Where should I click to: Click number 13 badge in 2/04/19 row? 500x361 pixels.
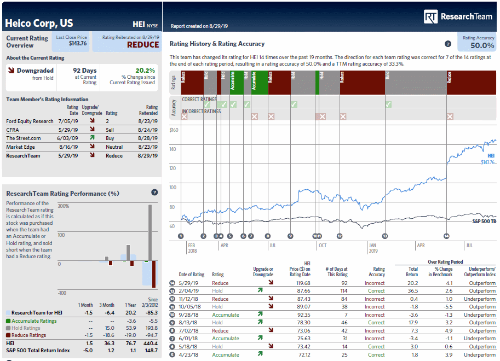[172, 291]
